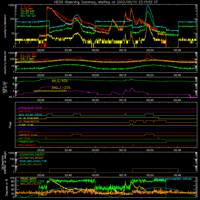Click the DECIMATION_WEIGHT legend label
Image resolution: width=200 pixels, height=200 pixels.
32,158
